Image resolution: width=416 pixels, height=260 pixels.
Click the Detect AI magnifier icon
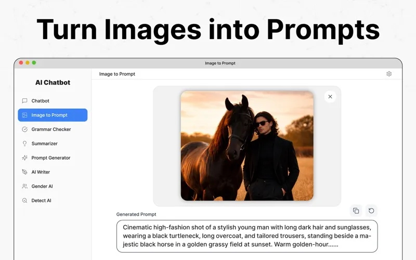(24, 201)
